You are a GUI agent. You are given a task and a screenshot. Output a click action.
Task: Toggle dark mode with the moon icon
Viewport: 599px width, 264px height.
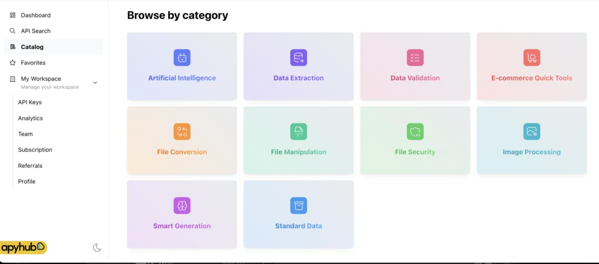click(x=97, y=248)
